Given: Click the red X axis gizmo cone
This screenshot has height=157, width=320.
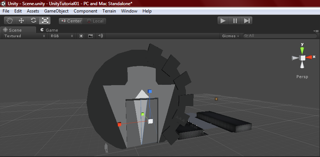Looking at the screenshot, I should 309,57.
